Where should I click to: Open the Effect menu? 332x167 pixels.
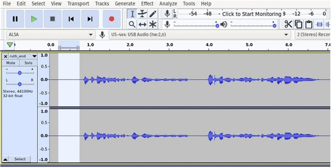(147, 3)
